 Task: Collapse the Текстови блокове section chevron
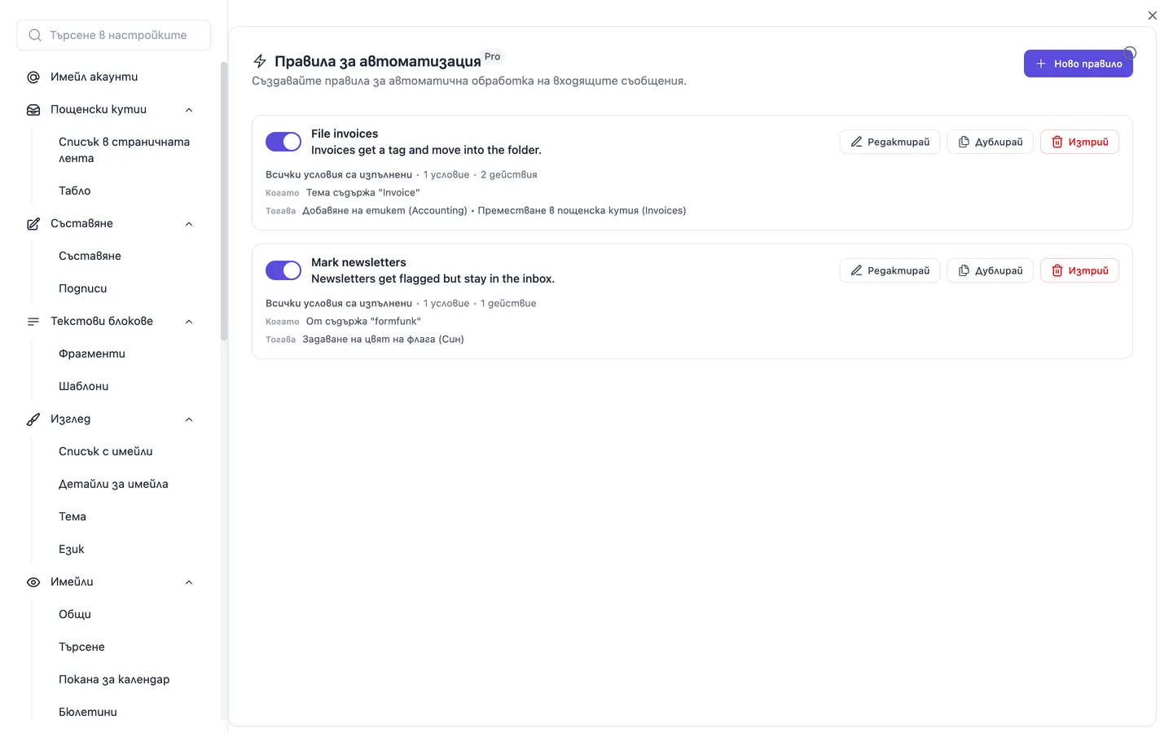click(x=189, y=322)
